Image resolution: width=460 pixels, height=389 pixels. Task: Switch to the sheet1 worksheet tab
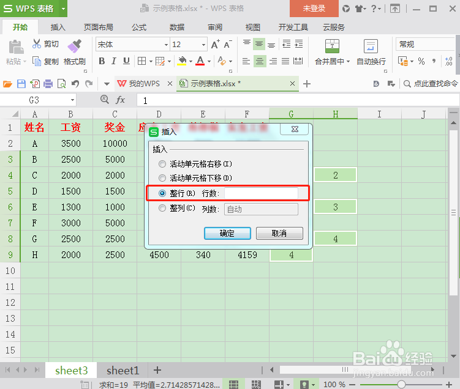click(x=123, y=371)
